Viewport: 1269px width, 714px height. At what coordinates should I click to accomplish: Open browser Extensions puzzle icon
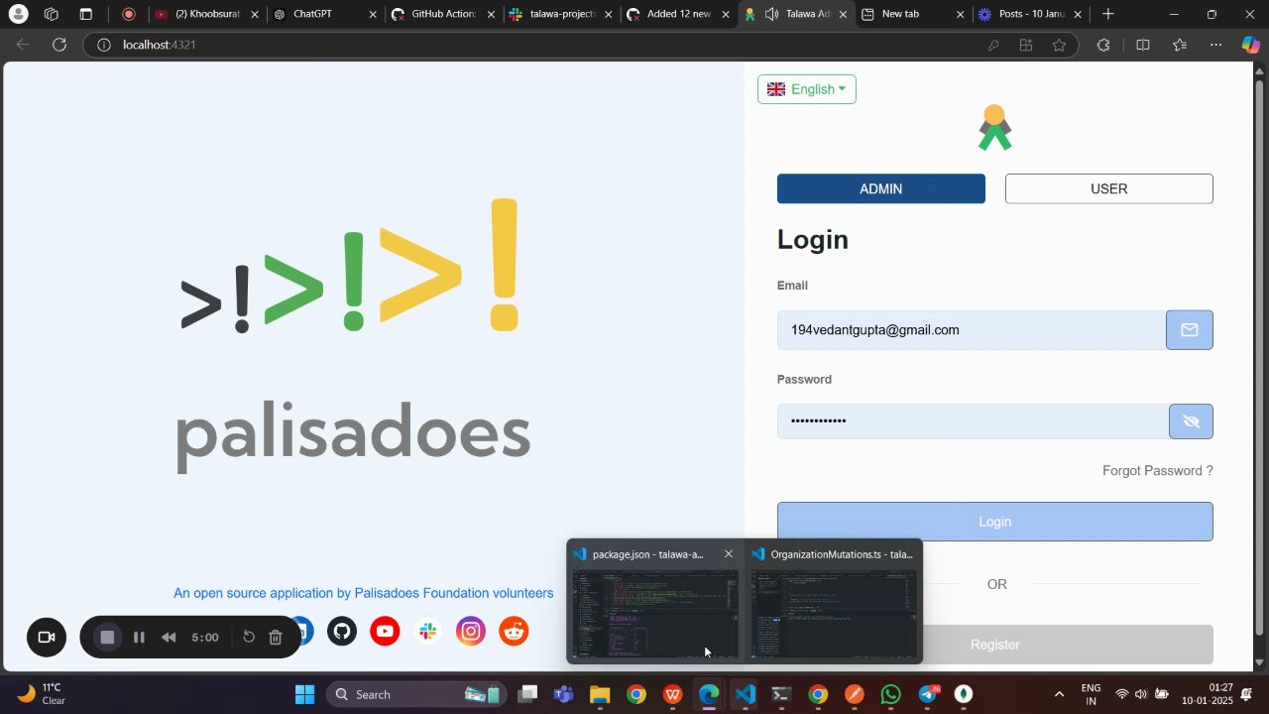[x=1104, y=45]
